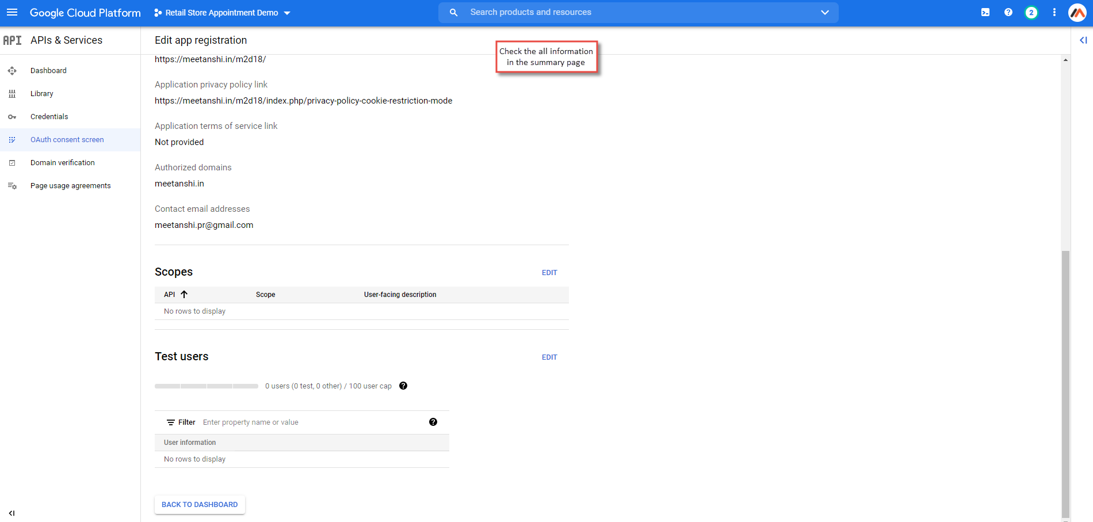Click the scrollbar up arrow
Viewport: 1093px width, 522px height.
1065,60
